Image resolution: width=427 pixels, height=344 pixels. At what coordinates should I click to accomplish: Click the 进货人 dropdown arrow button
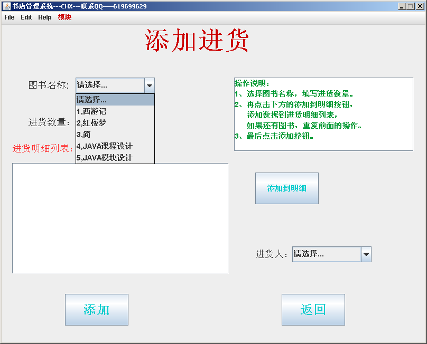point(366,254)
